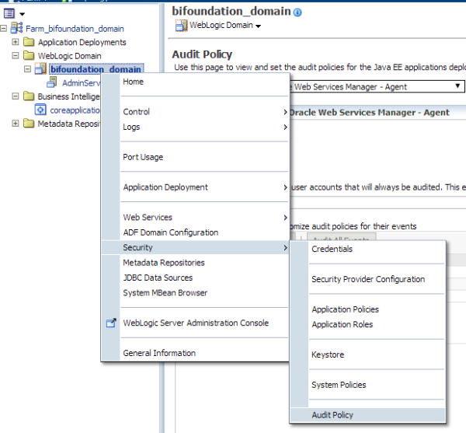Click the AdminServer server icon
The image size is (466, 433).
point(52,82)
